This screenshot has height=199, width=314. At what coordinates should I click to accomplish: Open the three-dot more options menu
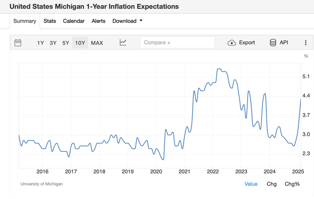tap(306, 43)
